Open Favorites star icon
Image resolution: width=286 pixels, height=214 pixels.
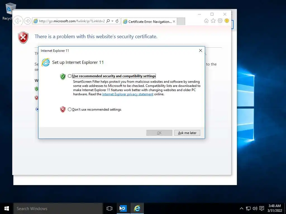(x=213, y=21)
